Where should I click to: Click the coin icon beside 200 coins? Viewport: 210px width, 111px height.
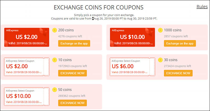(x=55, y=30)
